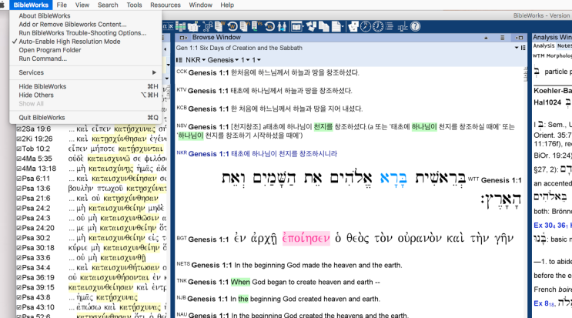Image resolution: width=572 pixels, height=318 pixels.
Task: Open the connected nodes graph tool
Action: (208, 26)
